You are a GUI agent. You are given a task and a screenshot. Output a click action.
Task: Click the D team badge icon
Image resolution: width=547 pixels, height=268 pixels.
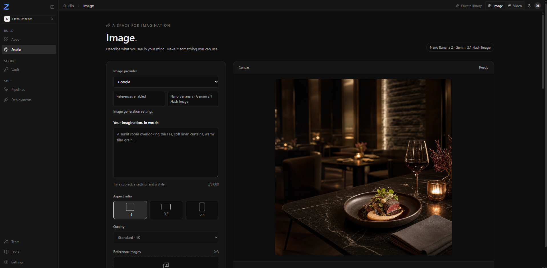tap(7, 19)
